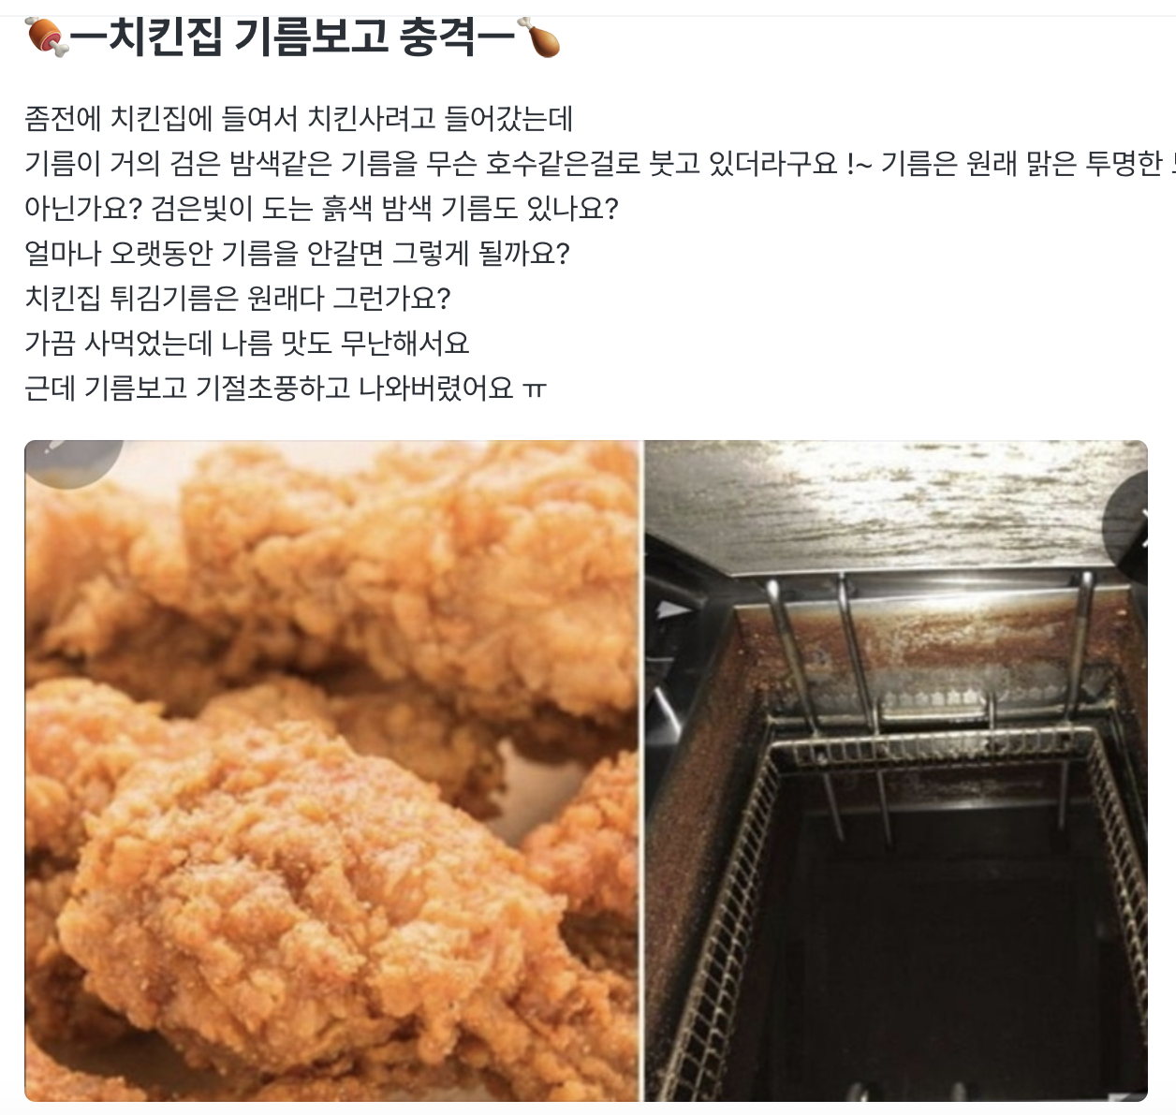The height and width of the screenshot is (1115, 1176).
Task: Click the line starting with 기름이 거의 검은
Action: tap(600, 164)
